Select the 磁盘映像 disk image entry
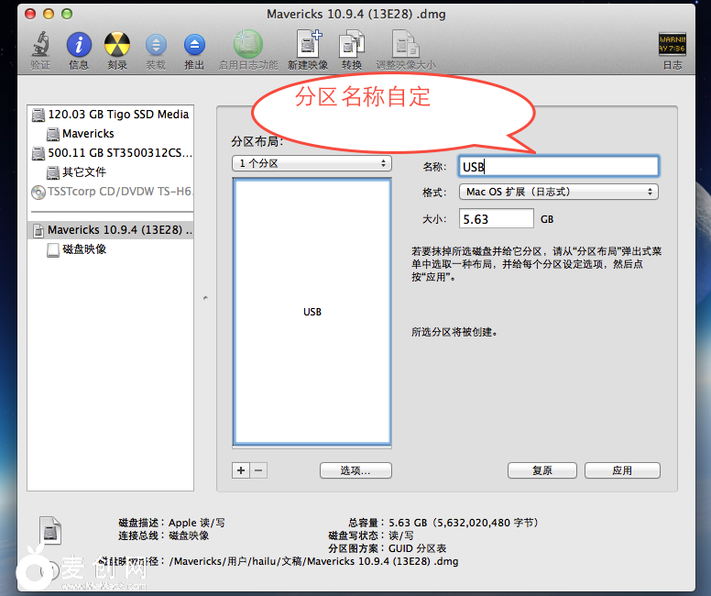This screenshot has height=596, width=711. [x=77, y=249]
